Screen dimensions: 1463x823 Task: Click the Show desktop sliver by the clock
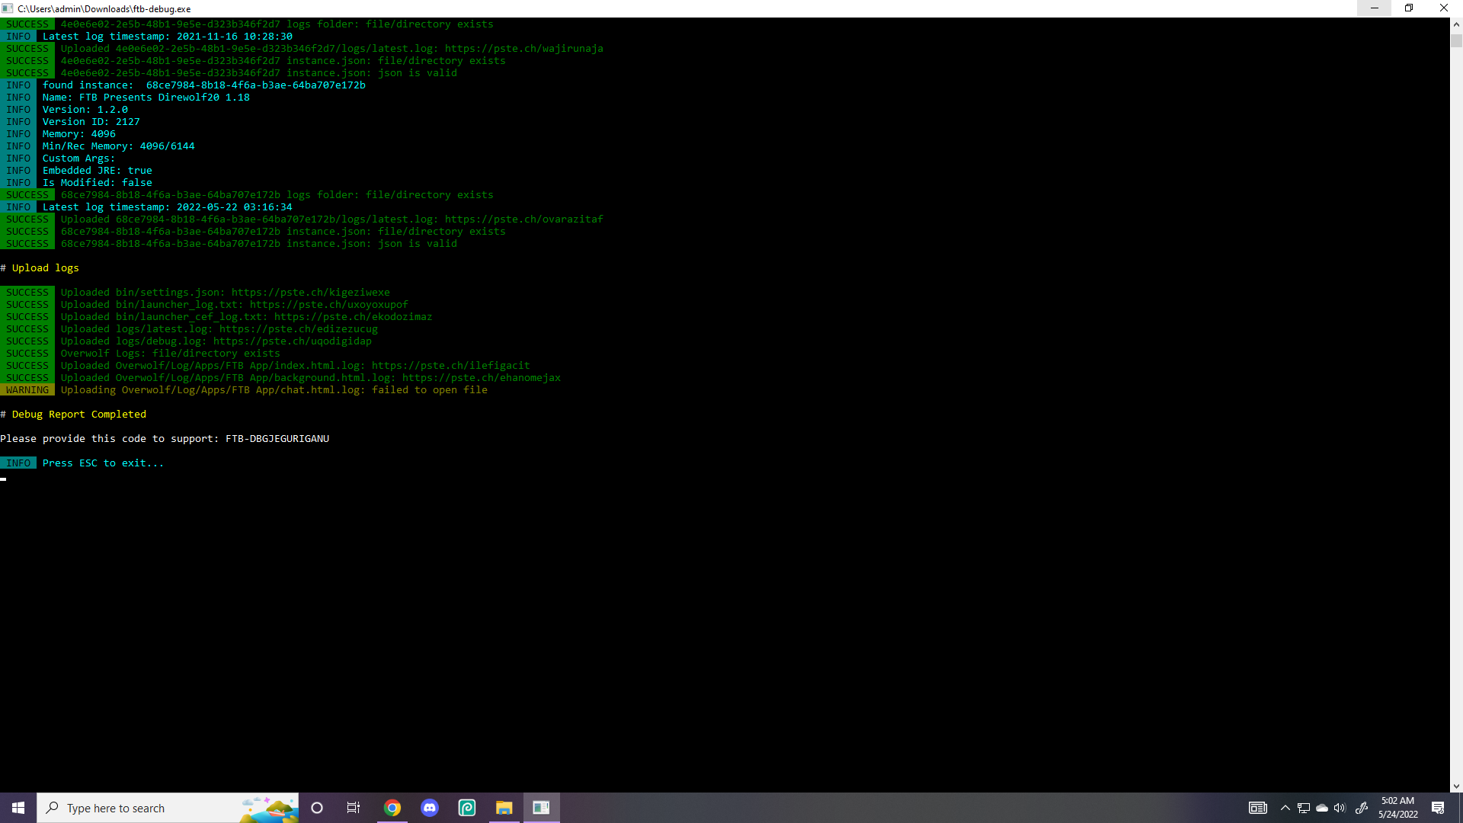1461,808
